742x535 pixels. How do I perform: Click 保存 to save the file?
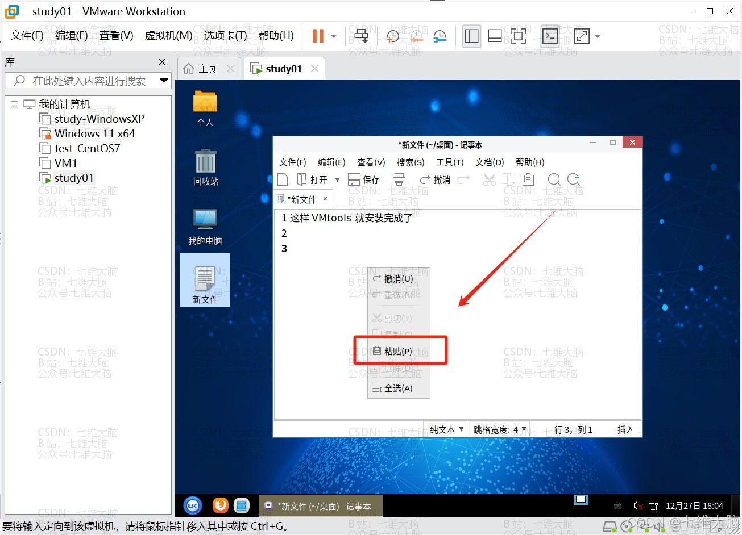[364, 179]
